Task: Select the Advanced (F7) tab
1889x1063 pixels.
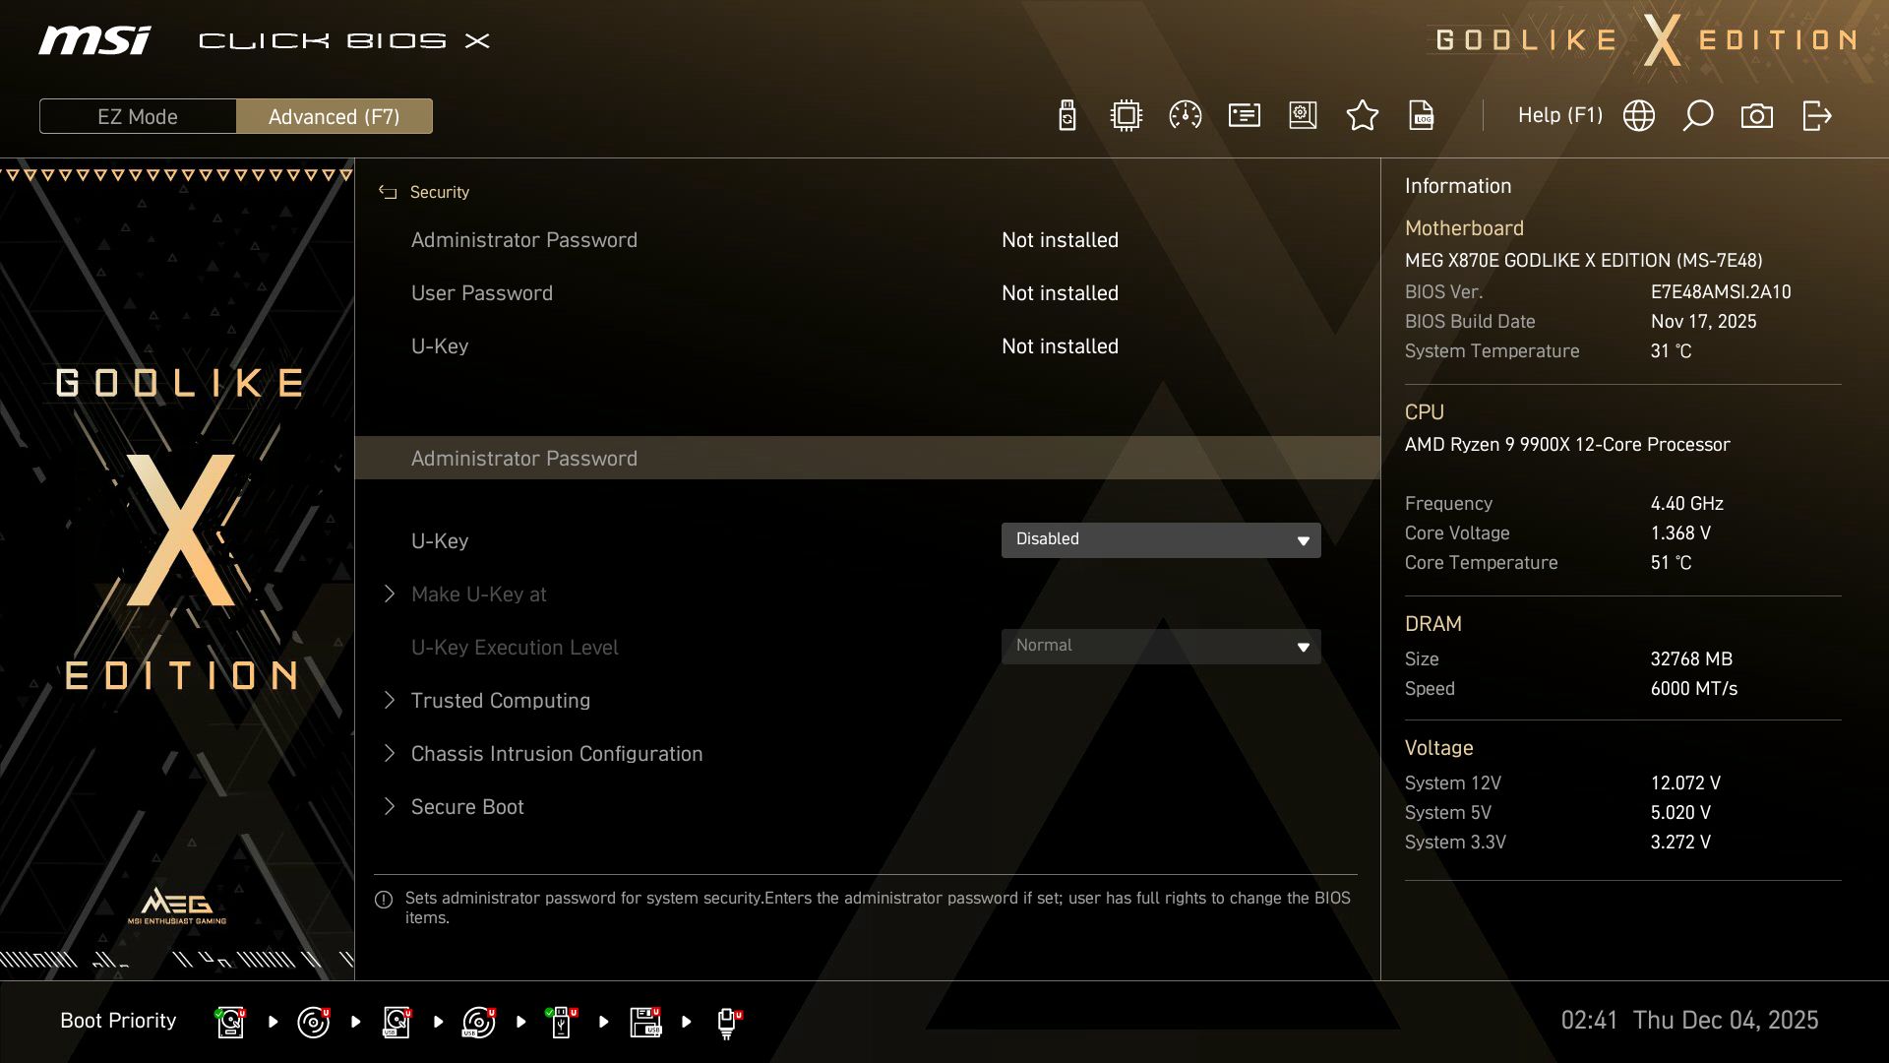Action: (335, 115)
